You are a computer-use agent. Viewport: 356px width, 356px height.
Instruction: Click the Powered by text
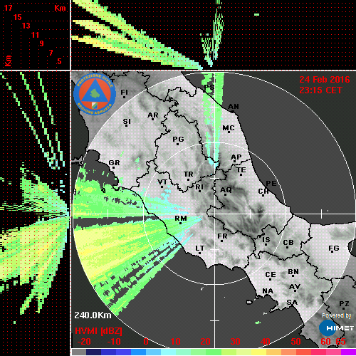tap(337, 315)
